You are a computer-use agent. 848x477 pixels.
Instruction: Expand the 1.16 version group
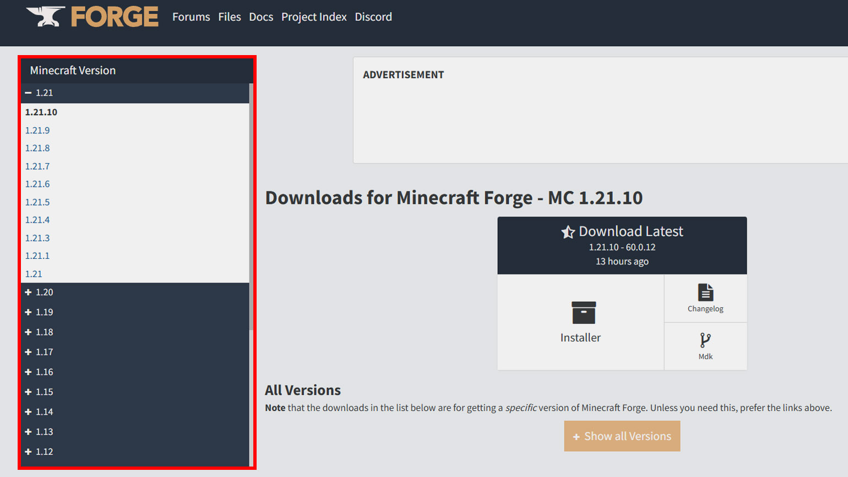coord(29,372)
